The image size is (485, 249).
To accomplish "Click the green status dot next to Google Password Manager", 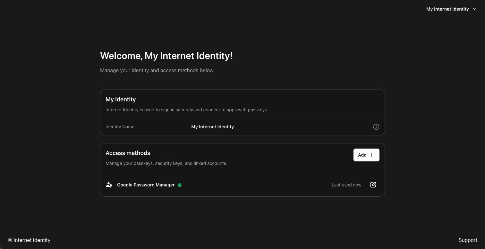I will tap(180, 185).
